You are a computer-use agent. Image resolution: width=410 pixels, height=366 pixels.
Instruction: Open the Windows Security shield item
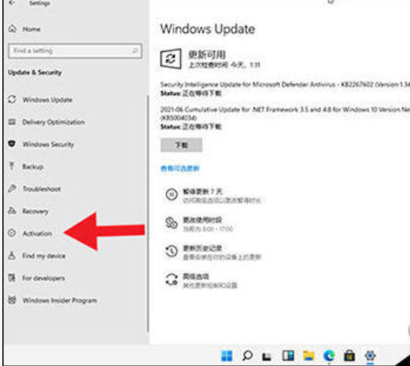coord(41,145)
